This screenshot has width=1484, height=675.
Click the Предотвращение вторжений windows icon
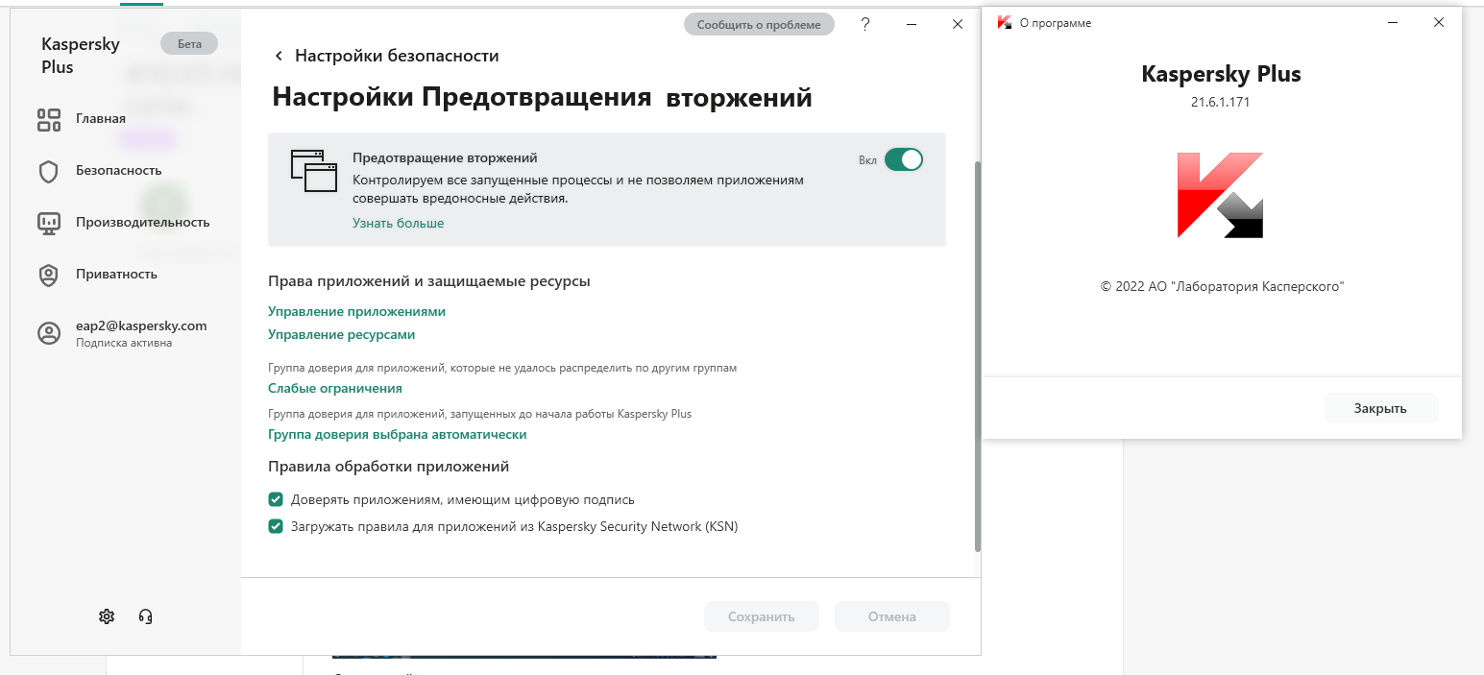coord(314,170)
